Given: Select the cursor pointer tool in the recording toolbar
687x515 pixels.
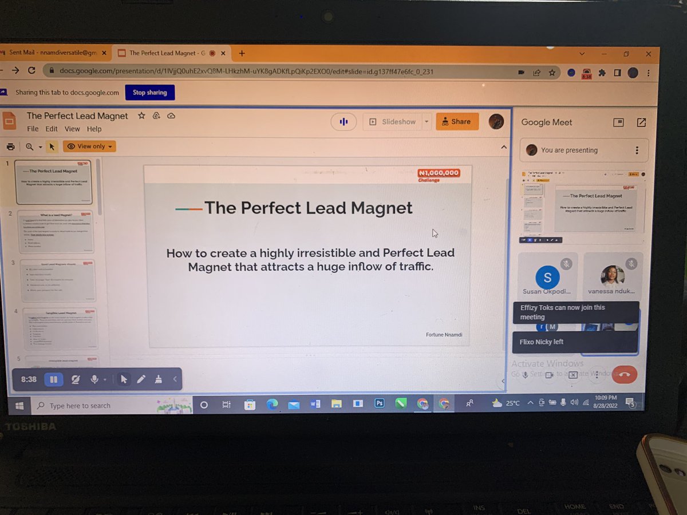Looking at the screenshot, I should (124, 379).
